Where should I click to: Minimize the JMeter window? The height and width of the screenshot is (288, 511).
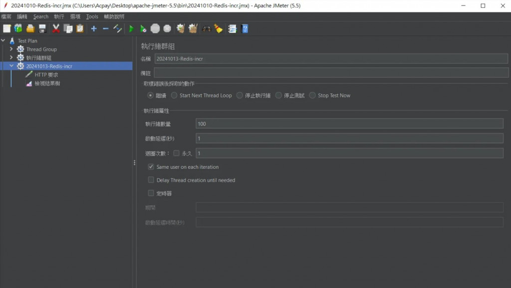tap(463, 5)
